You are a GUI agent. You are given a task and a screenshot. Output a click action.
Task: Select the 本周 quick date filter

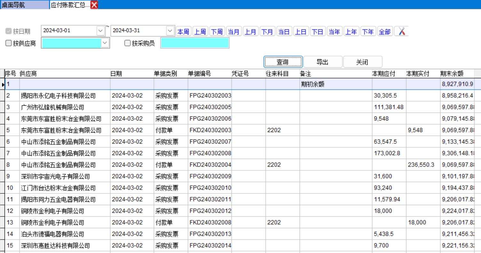pyautogui.click(x=184, y=31)
